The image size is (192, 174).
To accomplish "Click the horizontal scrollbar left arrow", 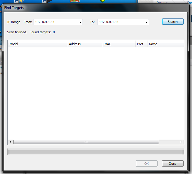I will click(x=10, y=142).
